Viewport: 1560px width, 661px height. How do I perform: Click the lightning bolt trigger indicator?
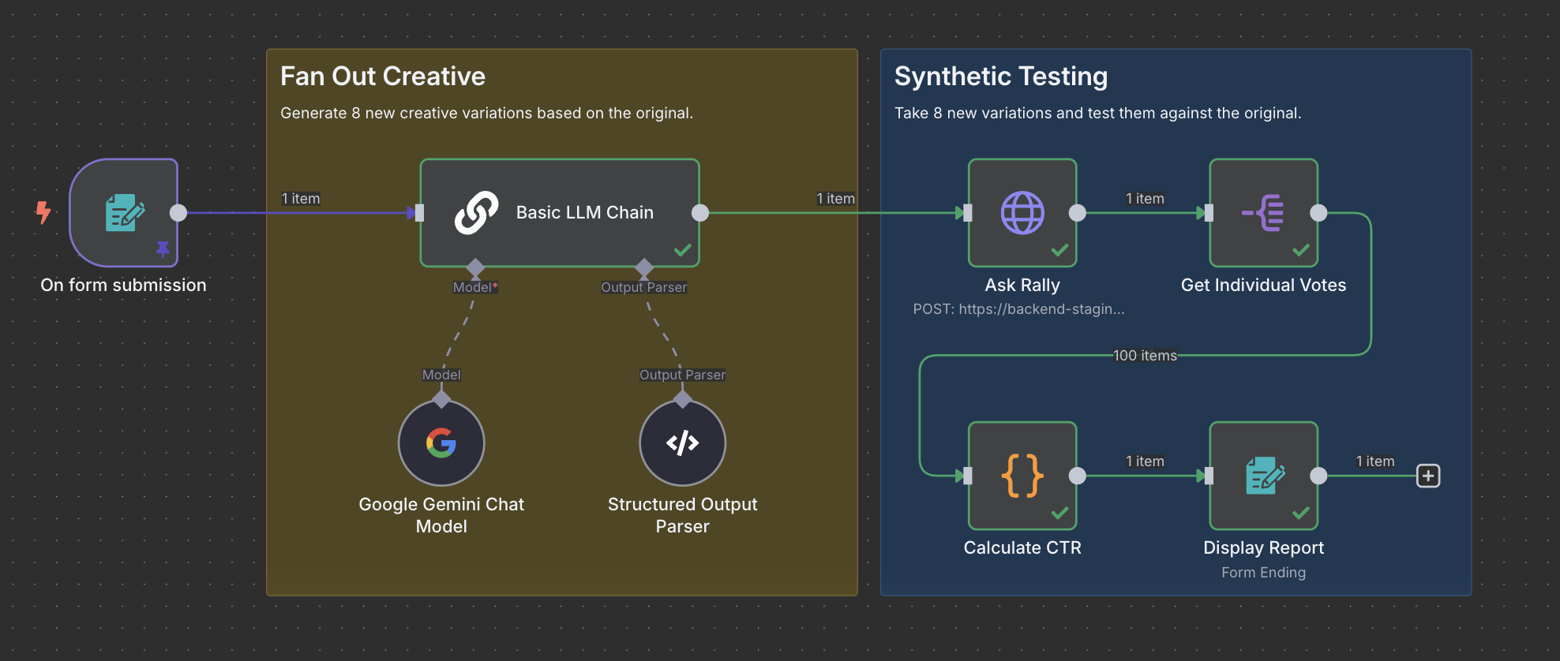tap(43, 212)
